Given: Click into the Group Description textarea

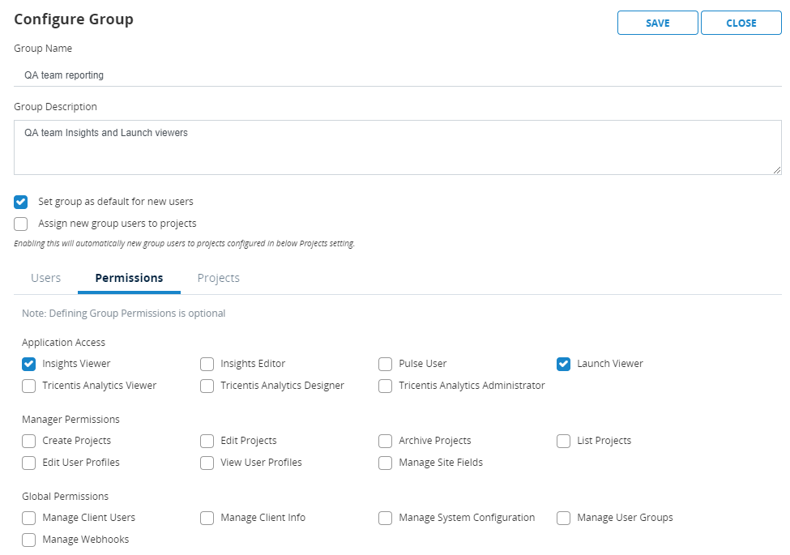Looking at the screenshot, I should (397, 147).
